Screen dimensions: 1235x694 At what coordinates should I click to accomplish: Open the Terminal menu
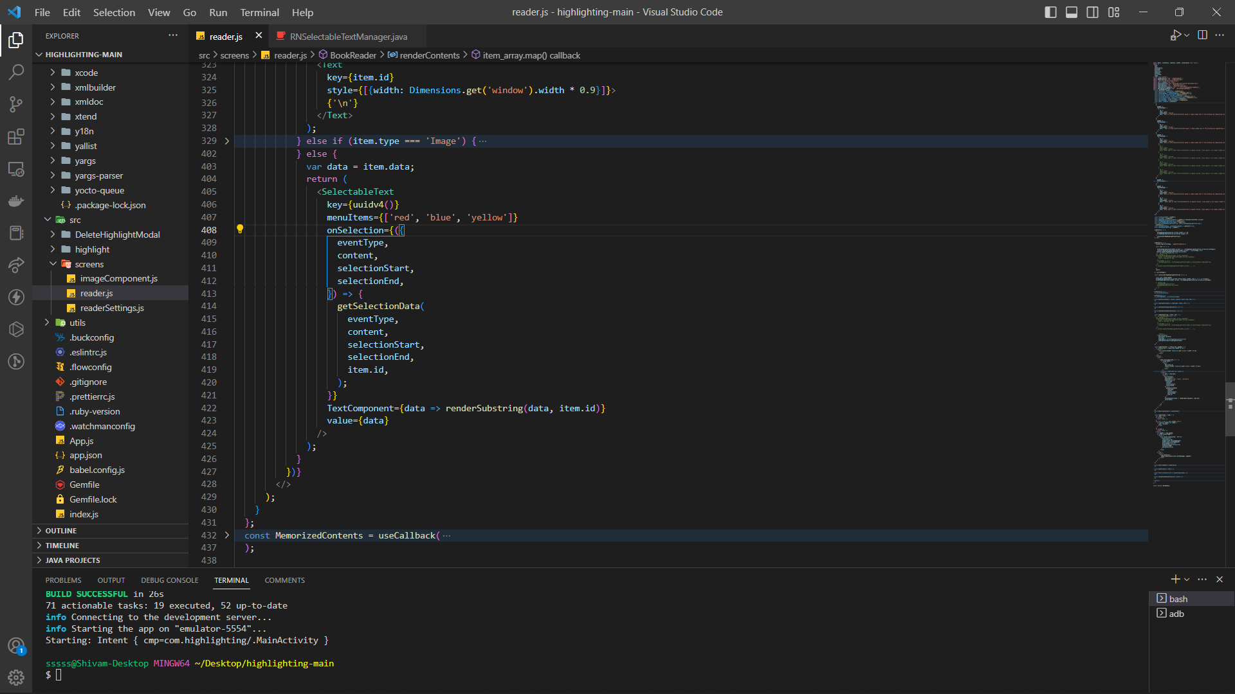click(x=259, y=12)
